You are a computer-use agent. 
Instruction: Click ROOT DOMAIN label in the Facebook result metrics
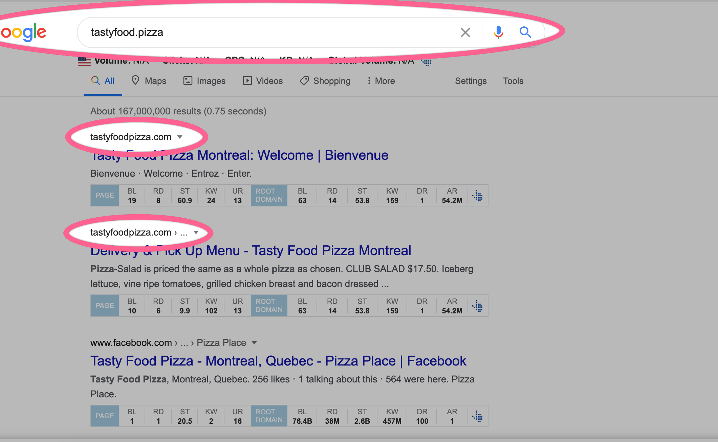pos(269,416)
